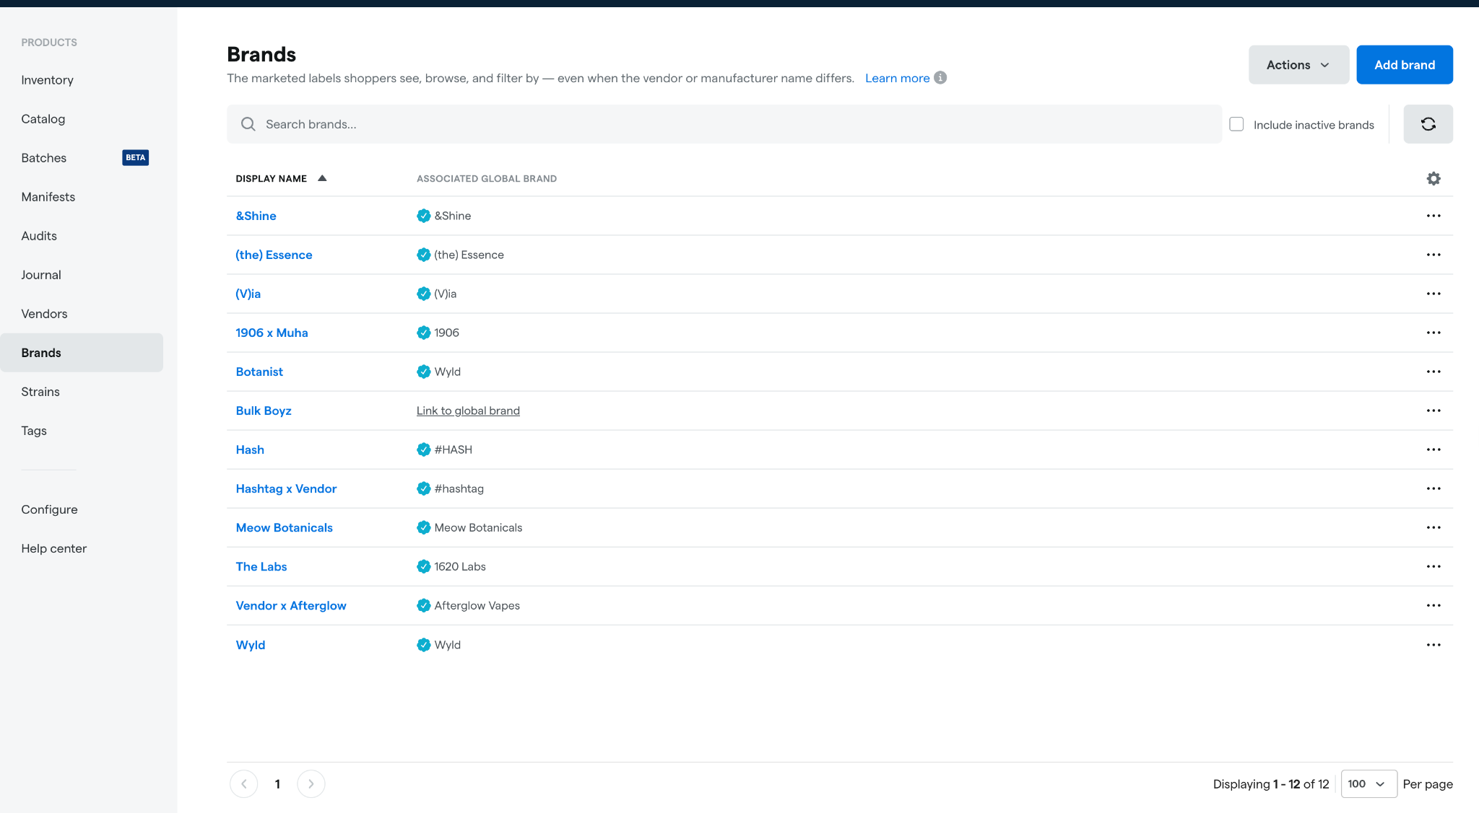Click the verified badge next to Afterglow Vapes
Screen dimensions: 1479x813
coord(424,605)
